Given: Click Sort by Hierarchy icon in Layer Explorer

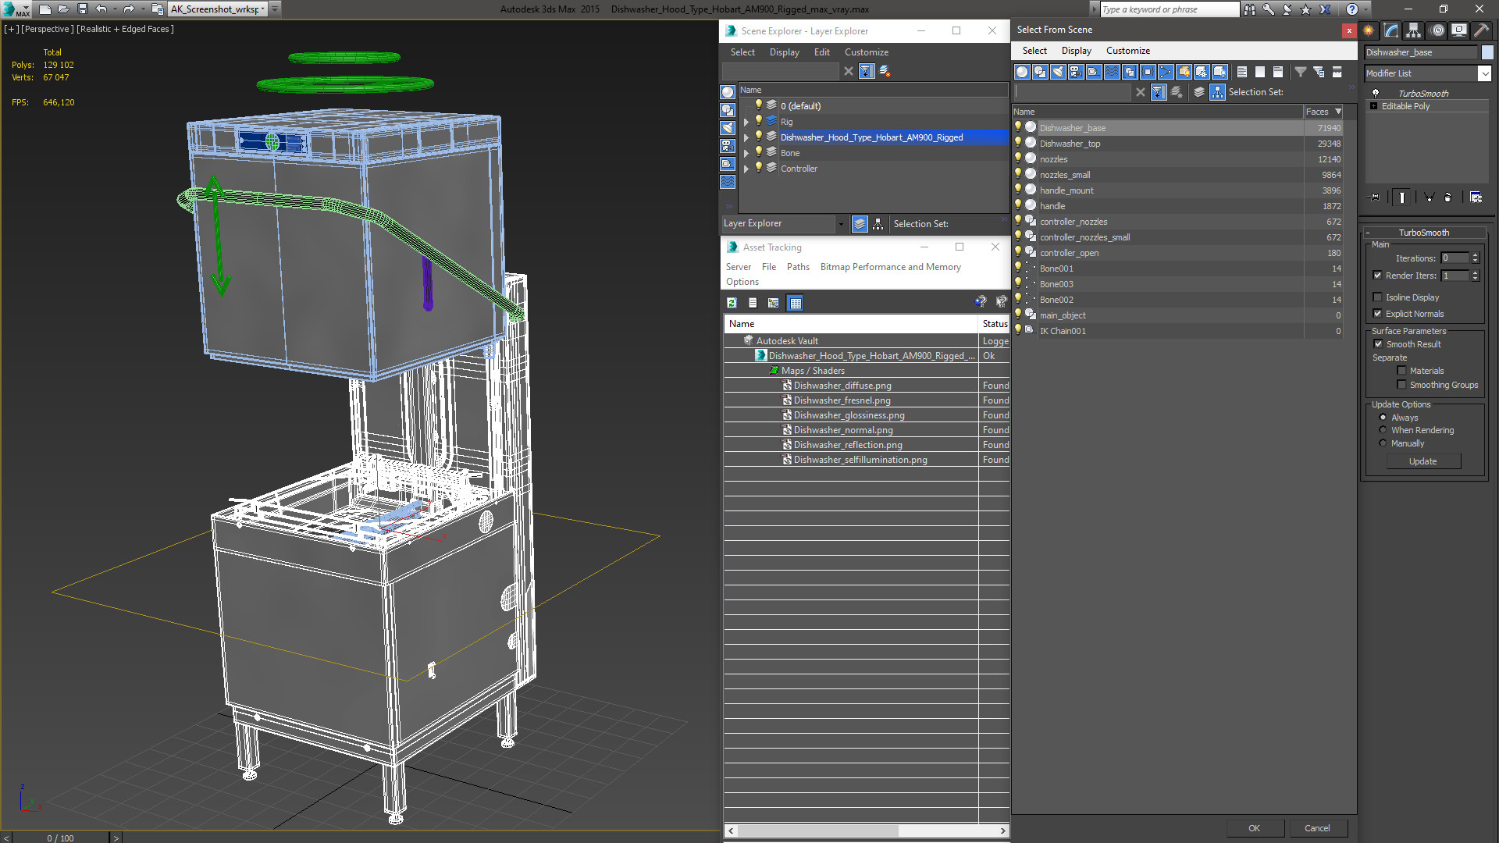Looking at the screenshot, I should coord(878,224).
